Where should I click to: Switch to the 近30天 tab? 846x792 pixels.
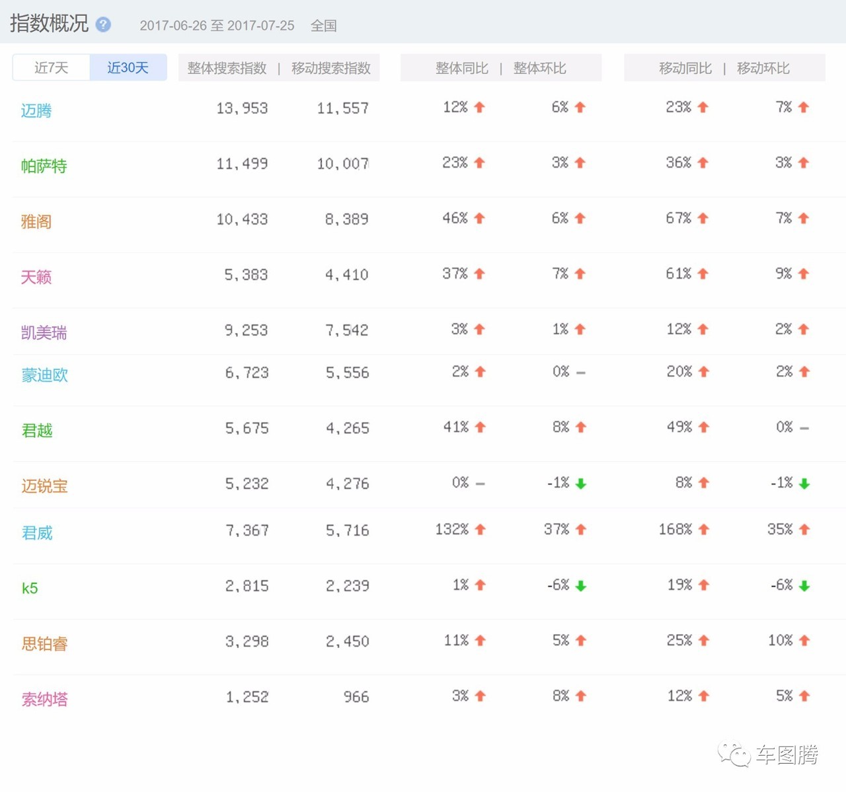click(x=128, y=67)
